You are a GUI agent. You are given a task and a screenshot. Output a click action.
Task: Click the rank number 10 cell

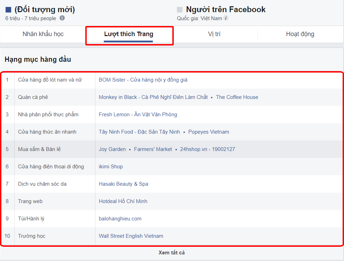(7, 236)
